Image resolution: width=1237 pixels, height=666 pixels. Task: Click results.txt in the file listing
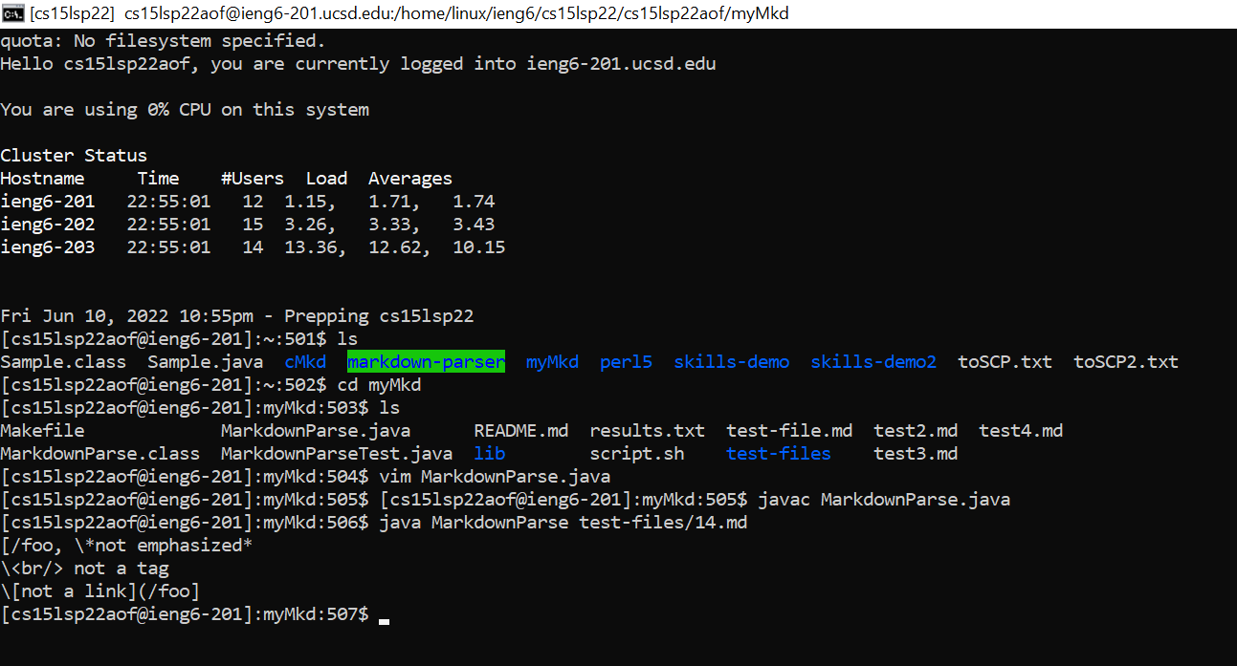coord(647,431)
